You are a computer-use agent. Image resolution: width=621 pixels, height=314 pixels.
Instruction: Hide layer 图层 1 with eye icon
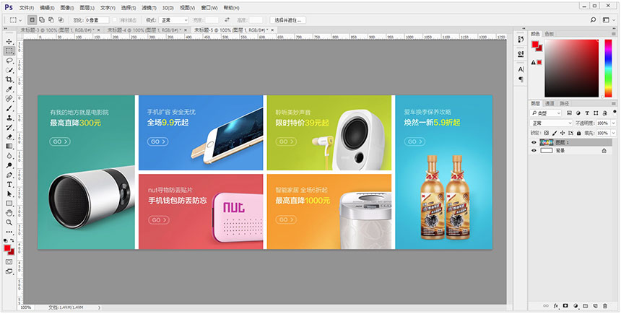(x=534, y=142)
